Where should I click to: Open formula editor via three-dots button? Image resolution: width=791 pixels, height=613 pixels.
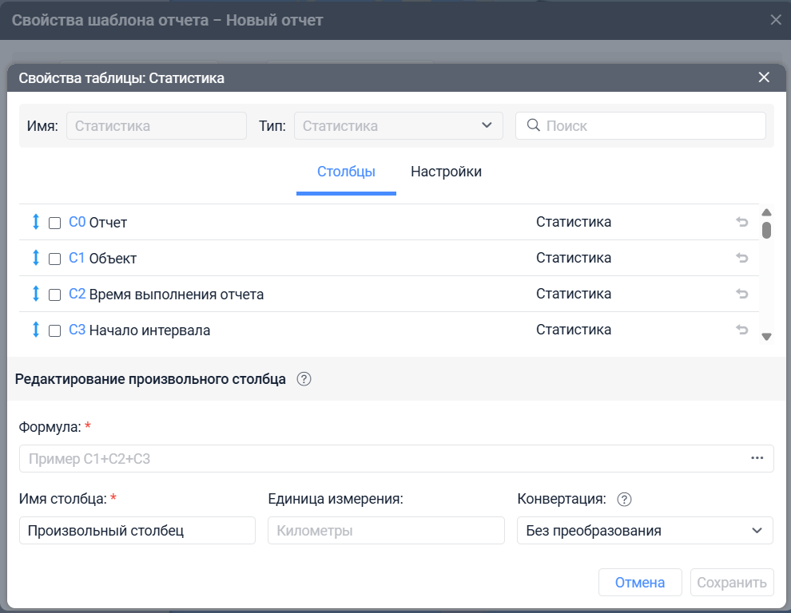[x=757, y=458]
